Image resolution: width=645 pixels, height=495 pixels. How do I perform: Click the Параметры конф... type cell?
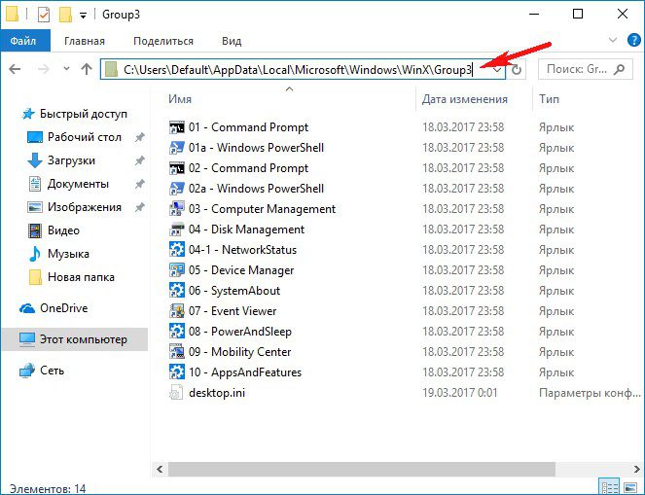[x=590, y=393]
